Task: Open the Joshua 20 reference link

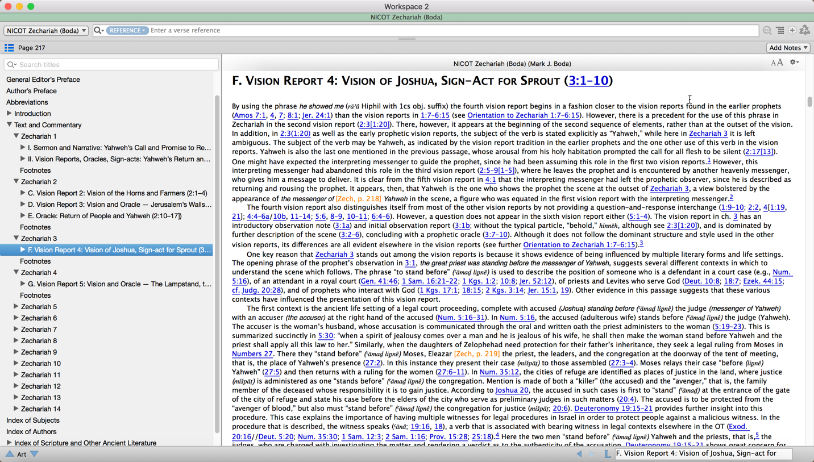Action: pos(512,390)
